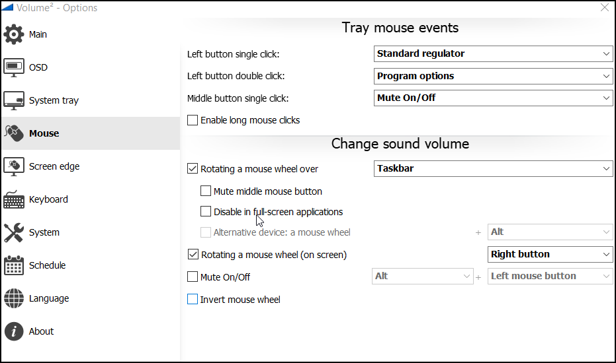
Task: Click the Screen edge monitor icon
Action: tap(14, 166)
